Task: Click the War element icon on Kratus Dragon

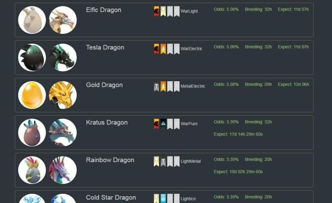Action: [x=157, y=124]
